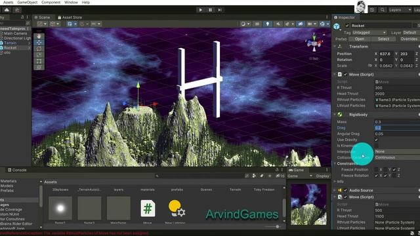Open the Game view mode dropdown
Viewport: 420px width, 236px height.
point(300,176)
